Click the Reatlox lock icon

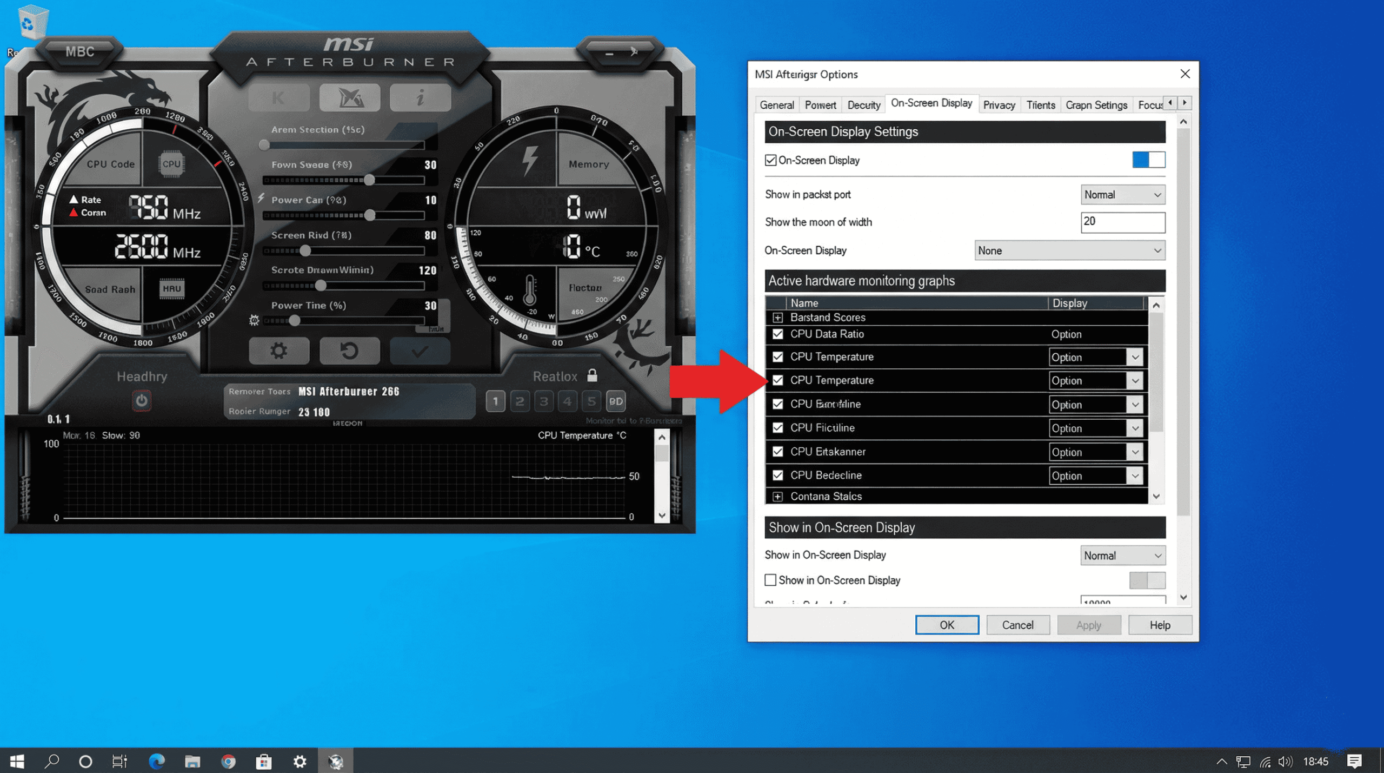[x=591, y=375]
